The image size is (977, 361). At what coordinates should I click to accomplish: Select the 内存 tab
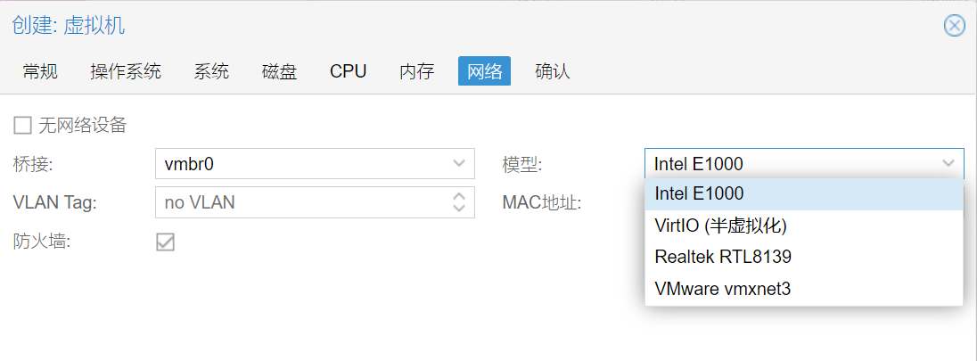point(416,71)
